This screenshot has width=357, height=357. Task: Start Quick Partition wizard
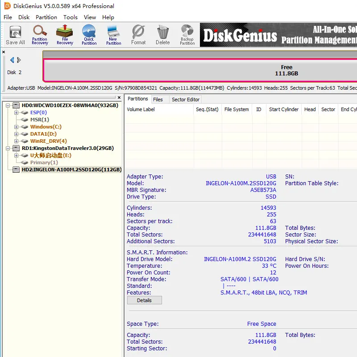(x=89, y=35)
